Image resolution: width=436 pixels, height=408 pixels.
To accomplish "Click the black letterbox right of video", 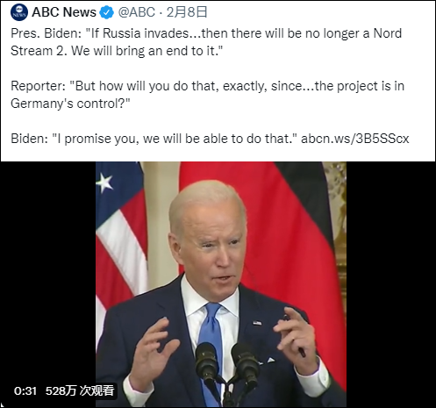I will [390, 283].
